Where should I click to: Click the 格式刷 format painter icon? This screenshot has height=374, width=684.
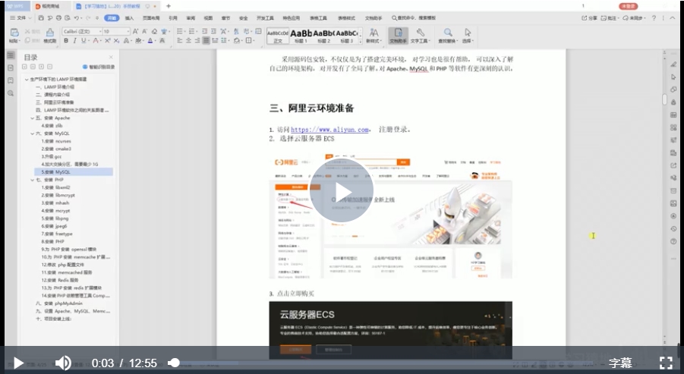coord(50,35)
